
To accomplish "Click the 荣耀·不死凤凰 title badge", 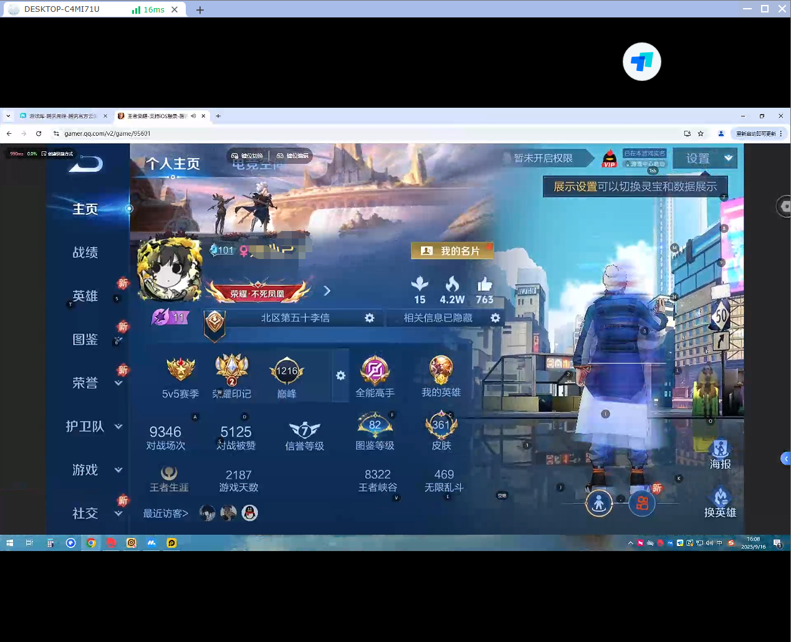I will 257,292.
